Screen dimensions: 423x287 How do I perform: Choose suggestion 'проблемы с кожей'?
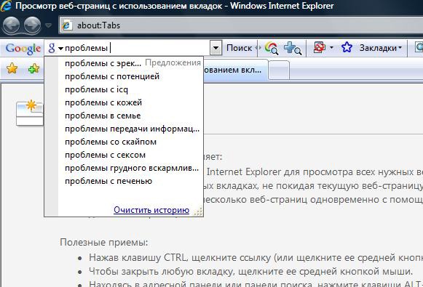(103, 102)
